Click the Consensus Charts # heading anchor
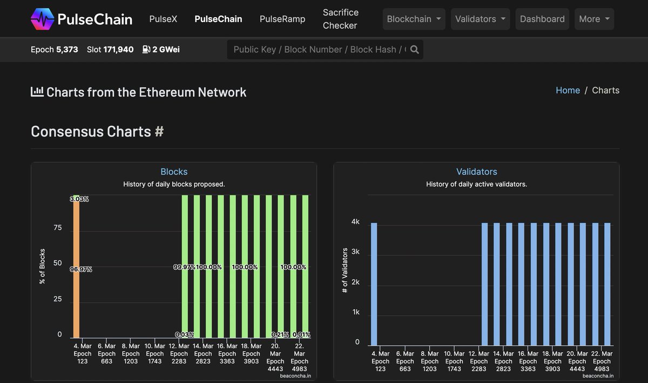648x383 pixels. [159, 131]
